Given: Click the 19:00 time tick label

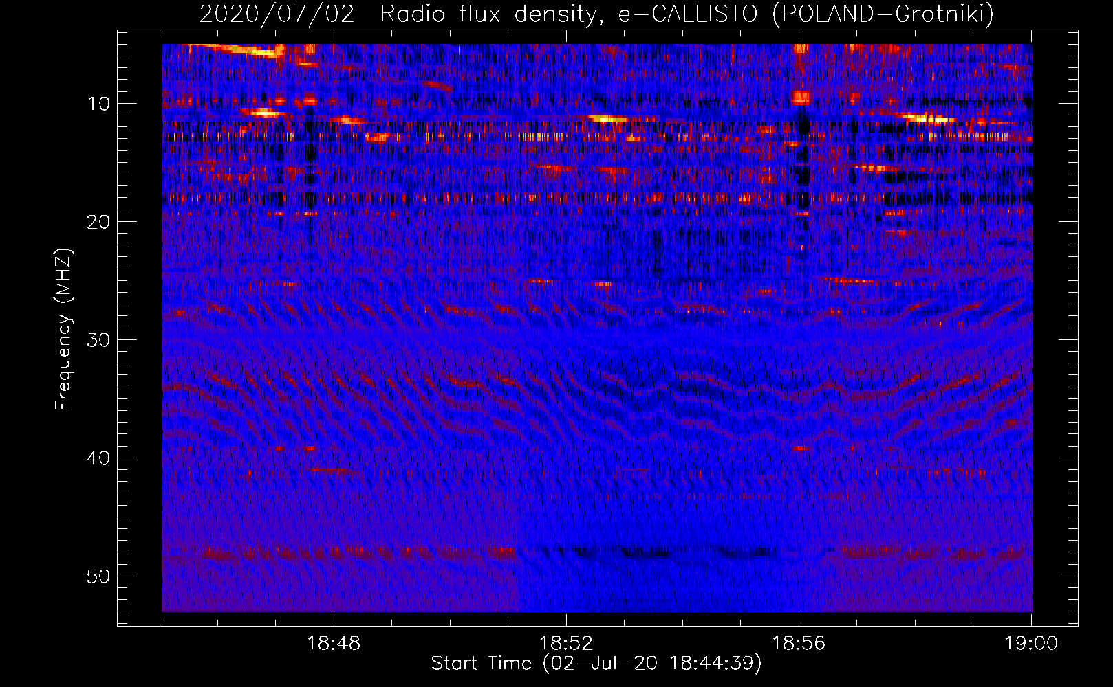Looking at the screenshot, I should [x=1031, y=644].
